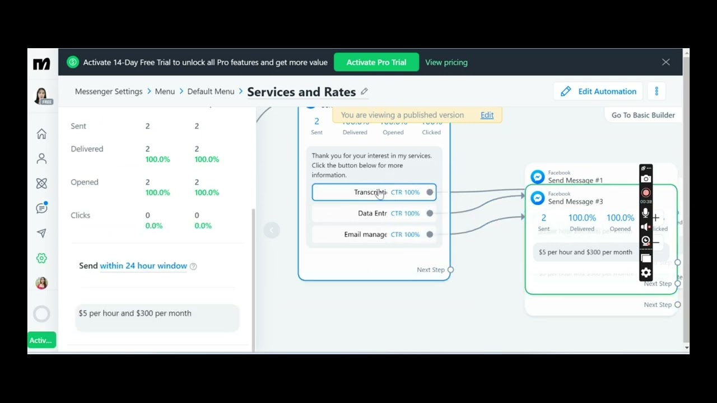The height and width of the screenshot is (403, 717).
Task: Go to Menu breadcrumb
Action: (x=165, y=91)
